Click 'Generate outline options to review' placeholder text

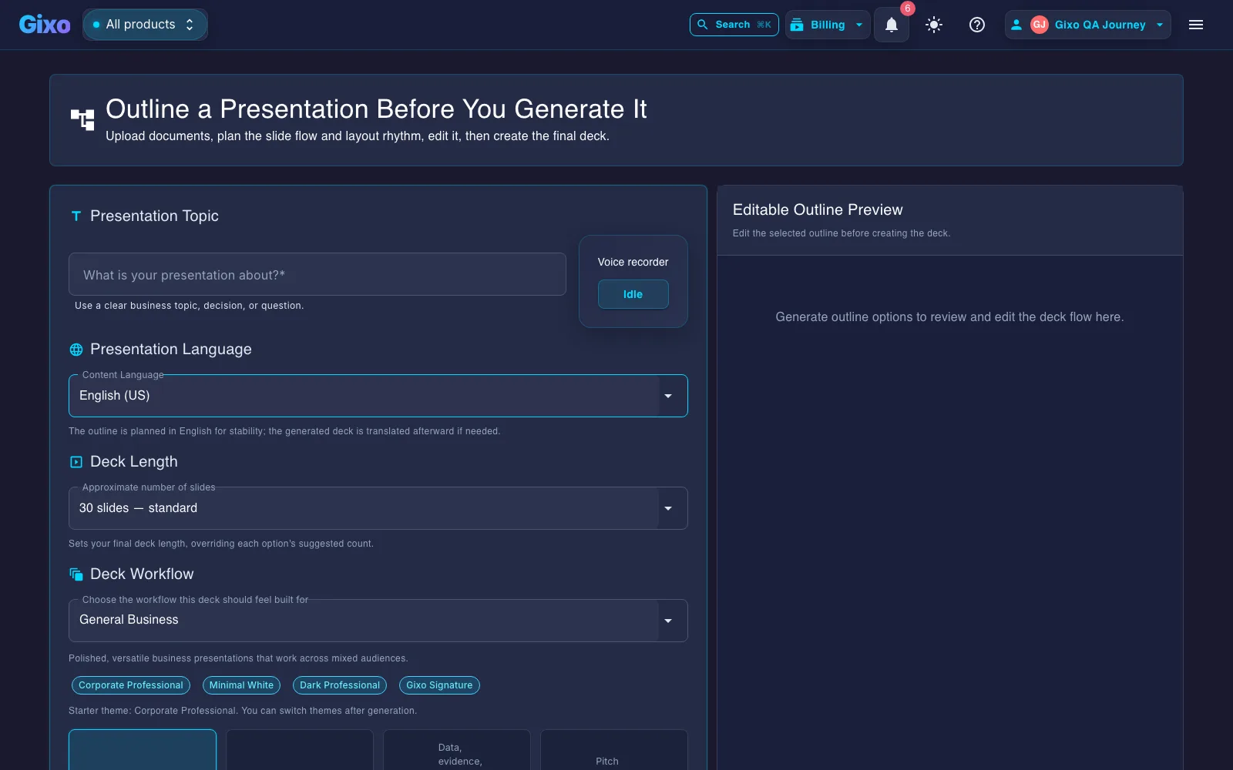[x=949, y=317]
